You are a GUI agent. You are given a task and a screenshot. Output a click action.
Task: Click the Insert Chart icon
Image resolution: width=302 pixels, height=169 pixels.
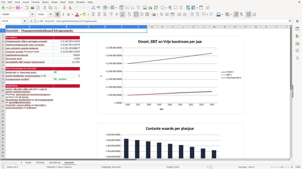[x=150, y=8]
